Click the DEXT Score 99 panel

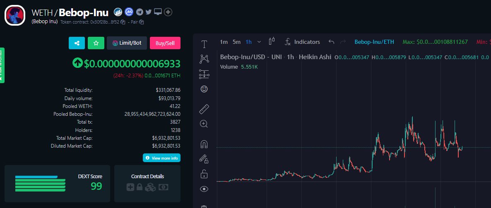tap(57, 184)
